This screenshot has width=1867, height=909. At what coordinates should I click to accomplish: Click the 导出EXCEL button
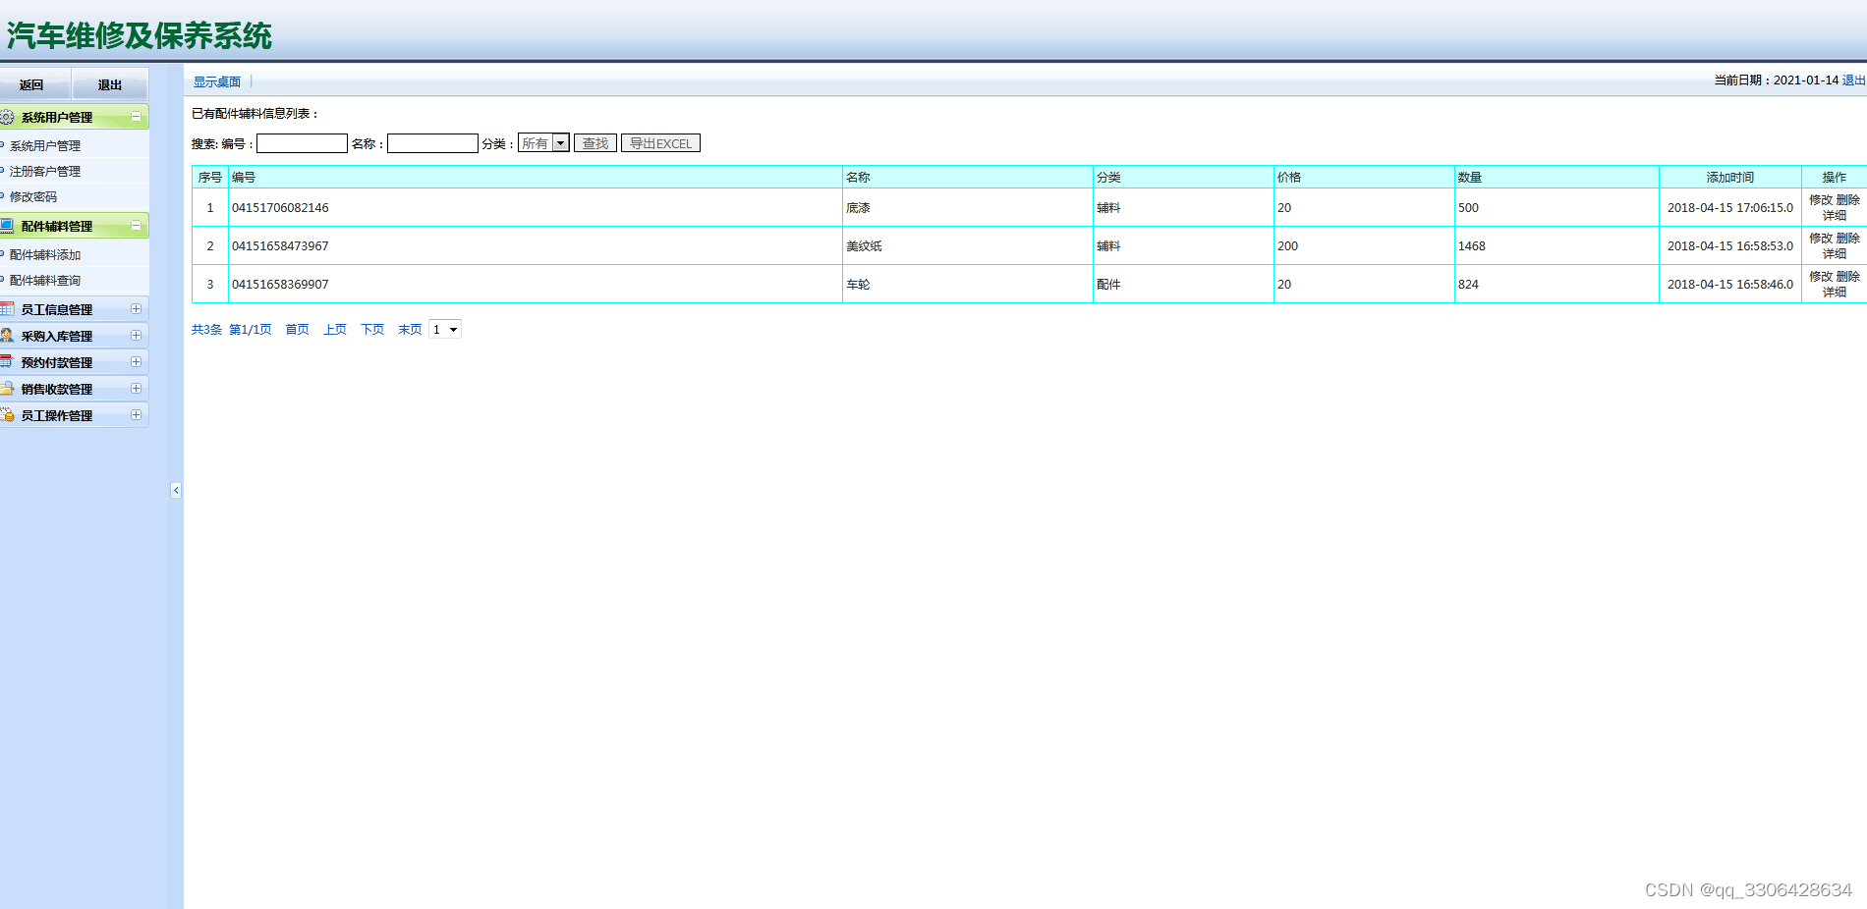660,143
